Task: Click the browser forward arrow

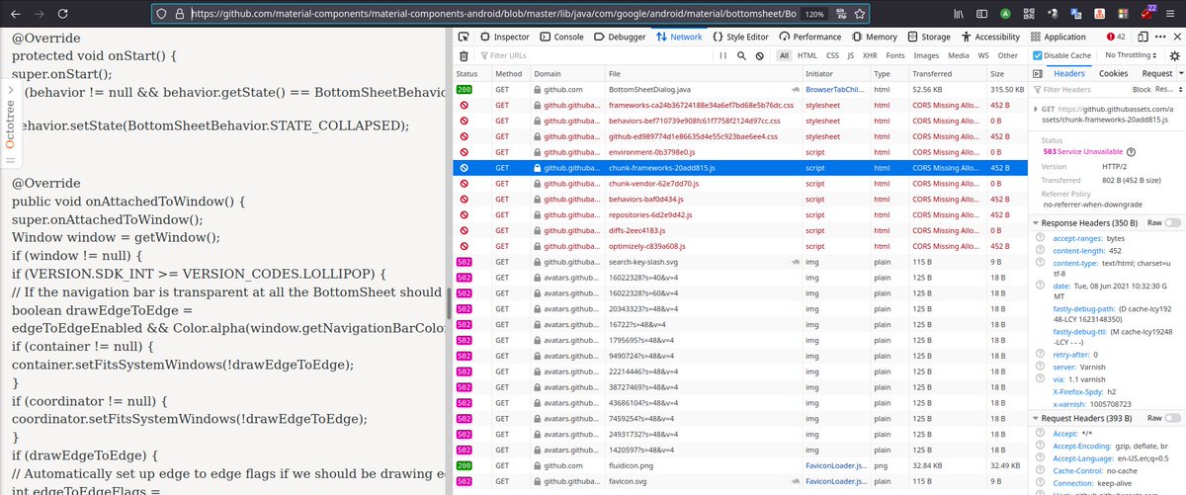Action: click(38, 14)
